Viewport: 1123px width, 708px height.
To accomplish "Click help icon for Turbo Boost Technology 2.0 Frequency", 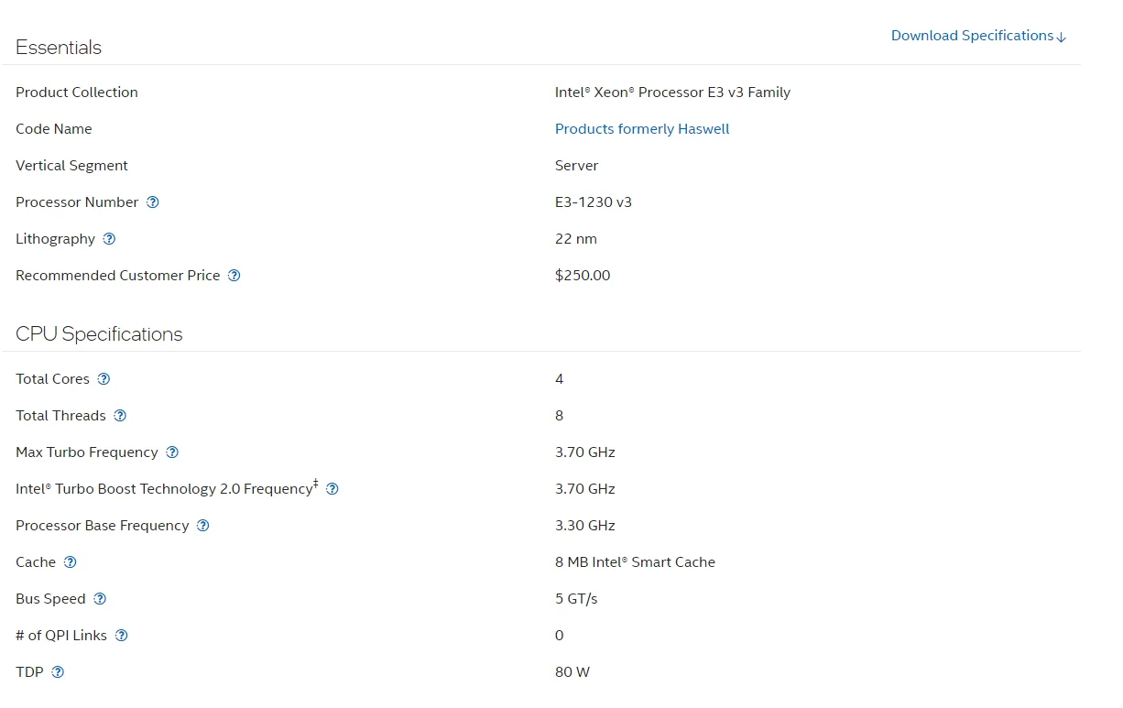I will (x=333, y=489).
